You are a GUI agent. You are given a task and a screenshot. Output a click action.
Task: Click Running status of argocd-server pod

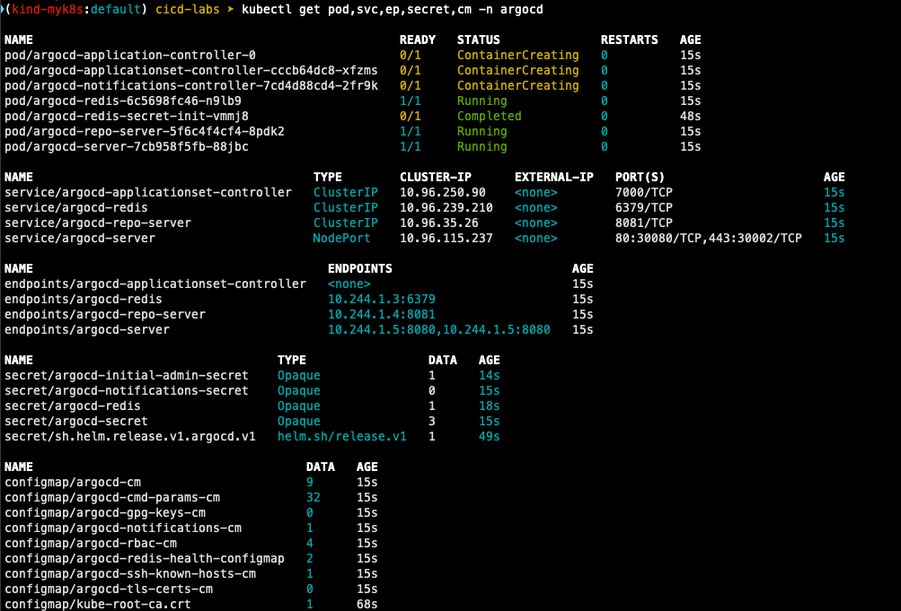pyautogui.click(x=482, y=146)
